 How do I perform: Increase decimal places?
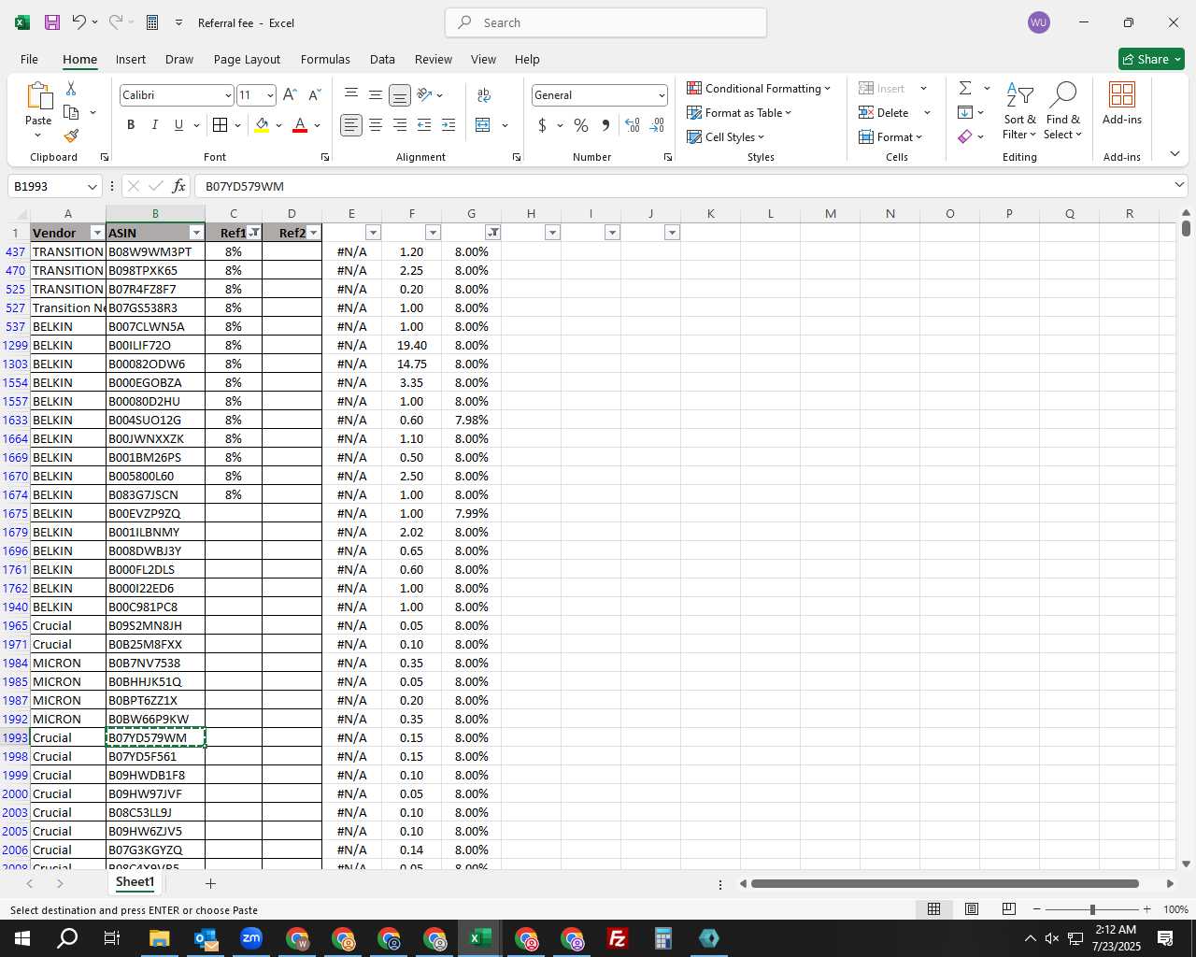633,125
